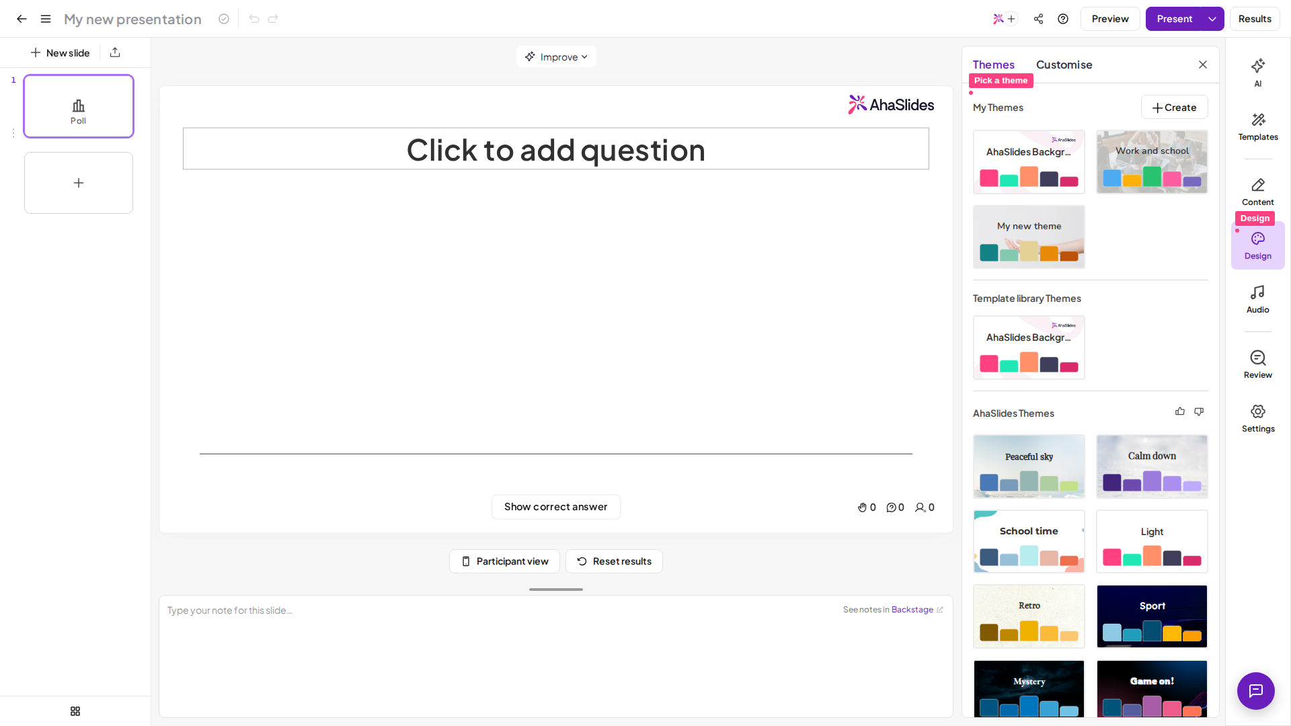Open the help question mark icon
Viewport: 1291px width, 726px height.
point(1063,19)
